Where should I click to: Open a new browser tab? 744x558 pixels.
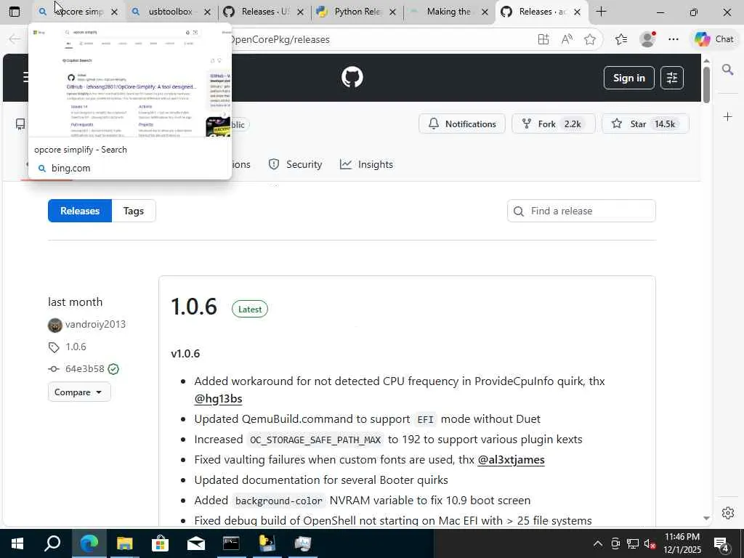point(601,12)
